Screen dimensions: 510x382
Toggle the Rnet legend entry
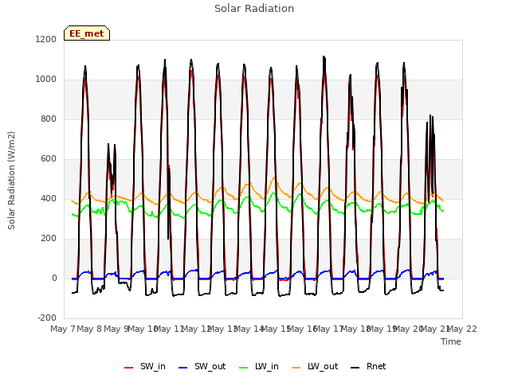(368, 367)
